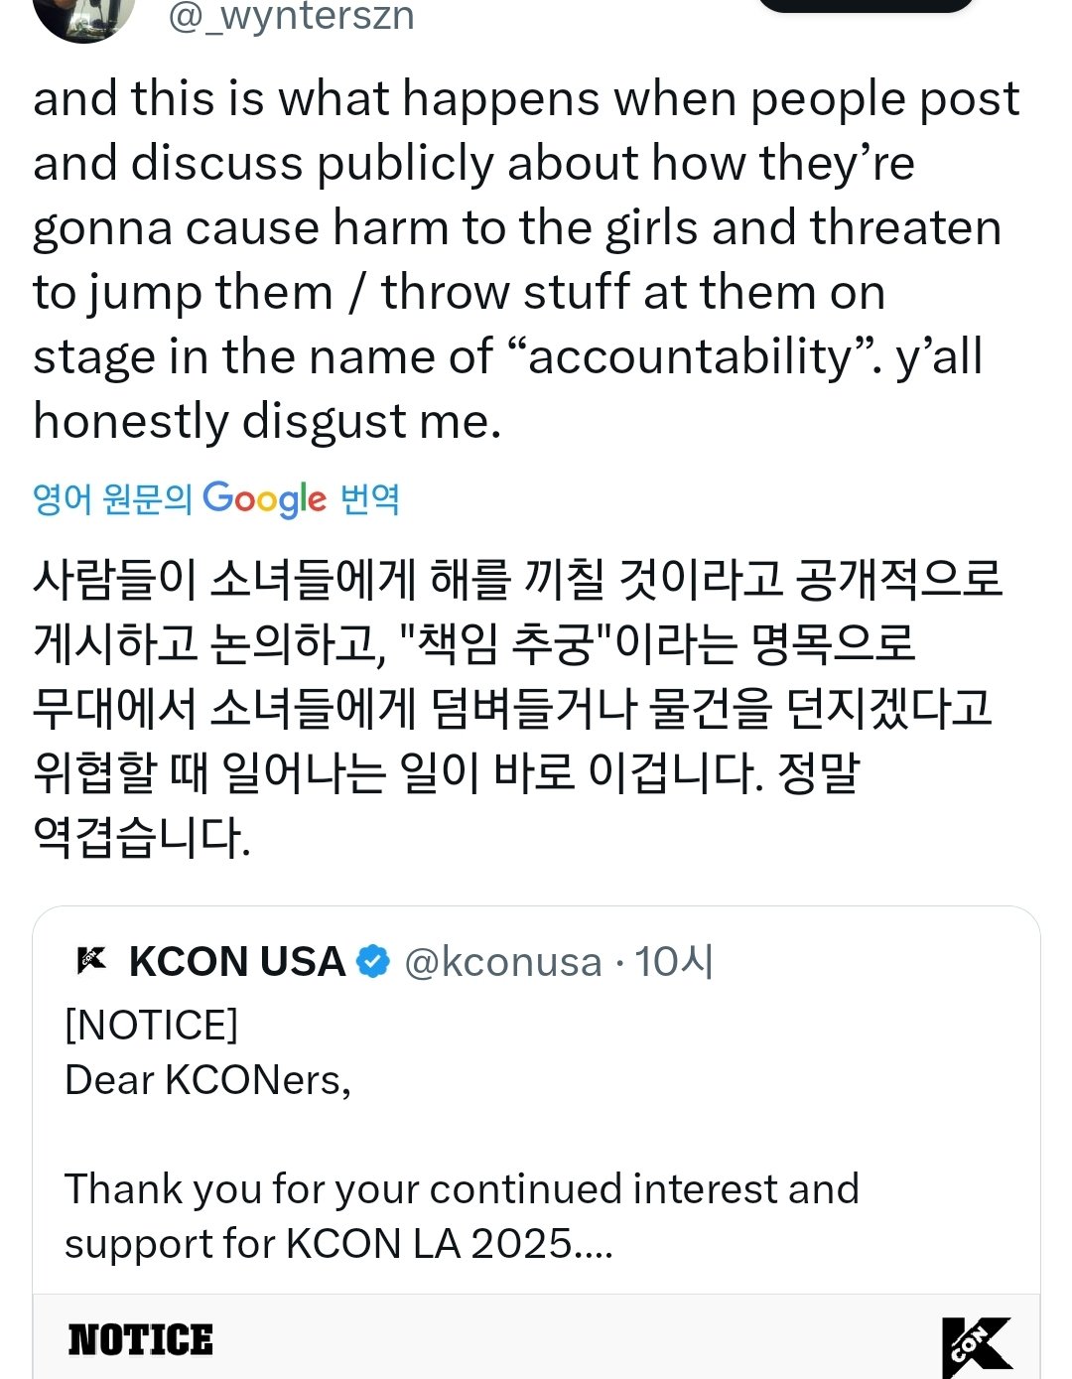Tap the dark follow button at top
Screen dimensions: 1072x1379
(x=867, y=5)
